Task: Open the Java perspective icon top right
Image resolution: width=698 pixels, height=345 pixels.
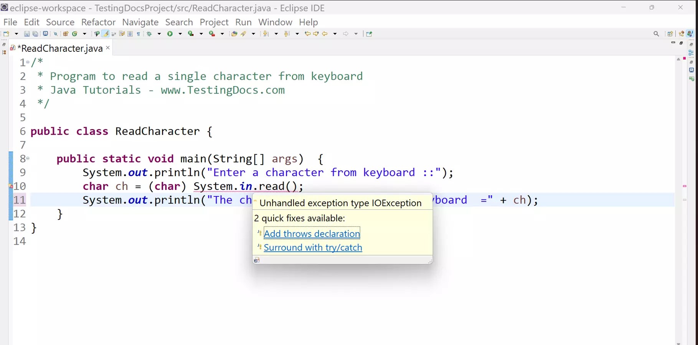Action: (x=690, y=34)
